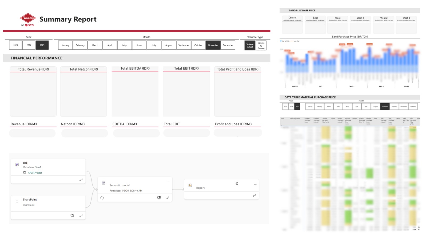Show impact analysis for the Semantic model
The image size is (426, 238).
[159, 198]
